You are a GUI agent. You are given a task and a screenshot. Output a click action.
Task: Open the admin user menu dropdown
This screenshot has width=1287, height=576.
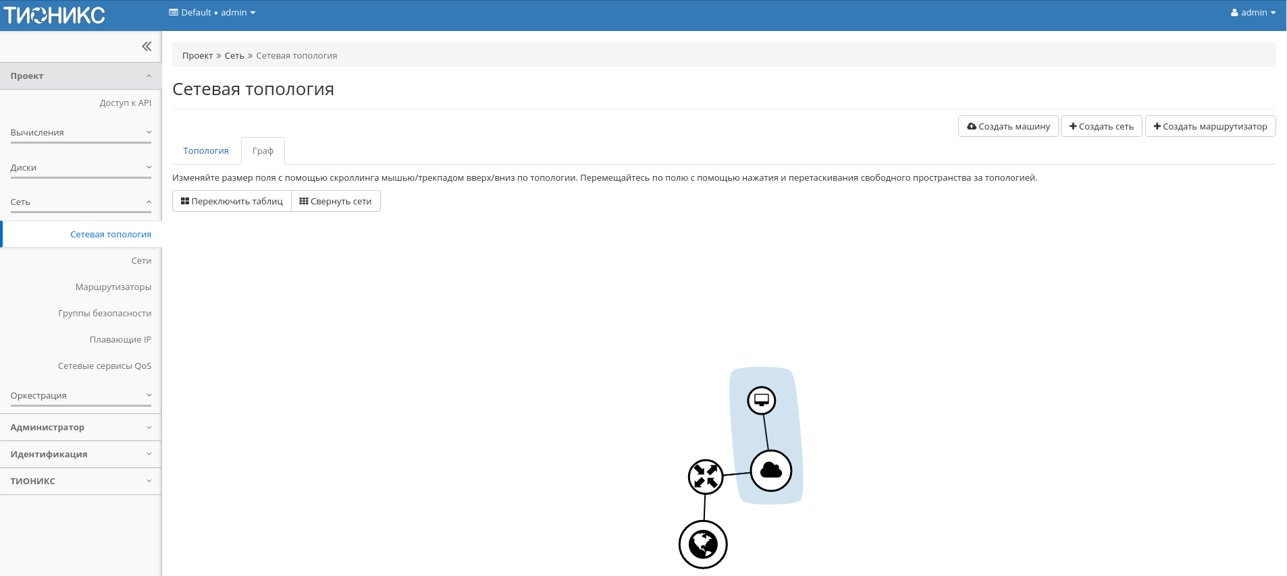point(1253,13)
